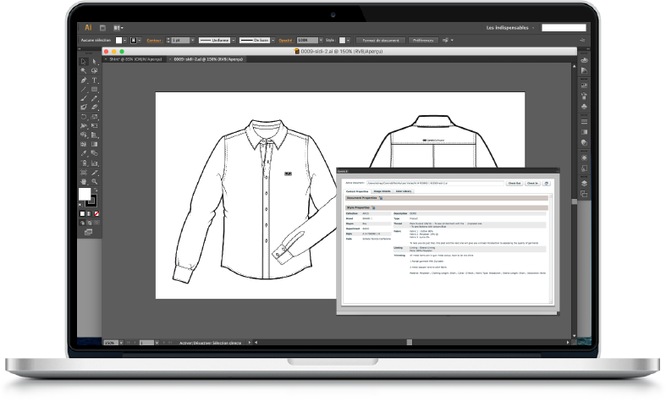Select the Zoom magnifier tool
666x402 pixels.
coord(94,180)
